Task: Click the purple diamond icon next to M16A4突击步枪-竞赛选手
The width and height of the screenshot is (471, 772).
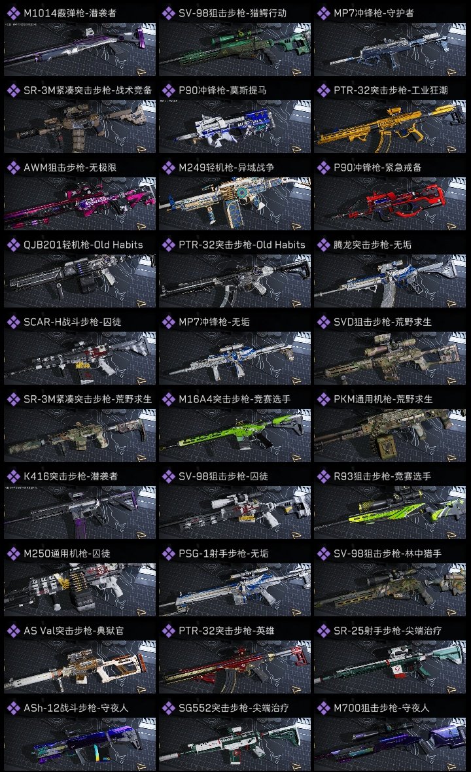Action: pyautogui.click(x=168, y=399)
